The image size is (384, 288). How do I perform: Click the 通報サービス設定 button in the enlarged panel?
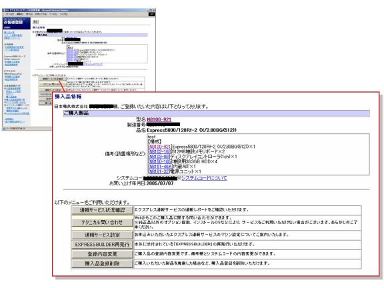102,235
